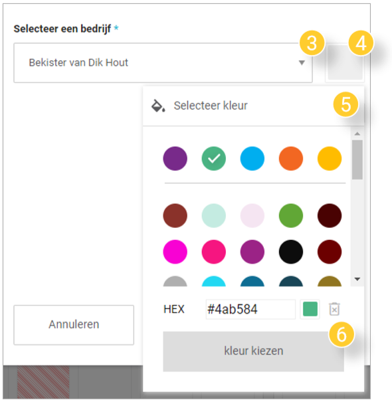Select the bright green color circle
392x402 pixels.
(x=291, y=215)
